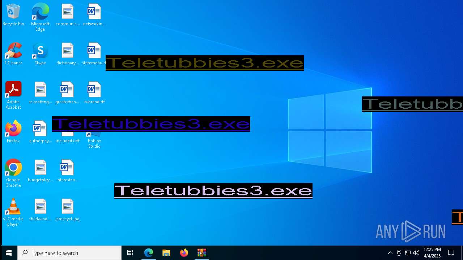Click the lavender Teletubbies3.exe text banner
The image size is (463, 260).
(x=213, y=191)
